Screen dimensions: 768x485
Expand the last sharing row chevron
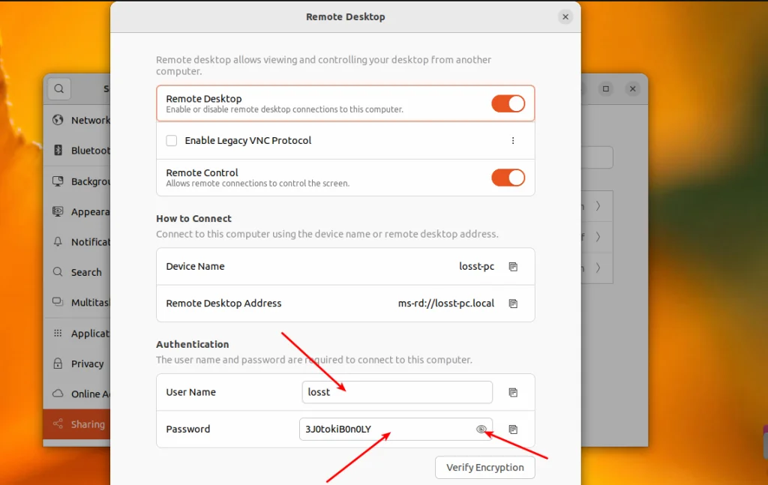coord(598,268)
